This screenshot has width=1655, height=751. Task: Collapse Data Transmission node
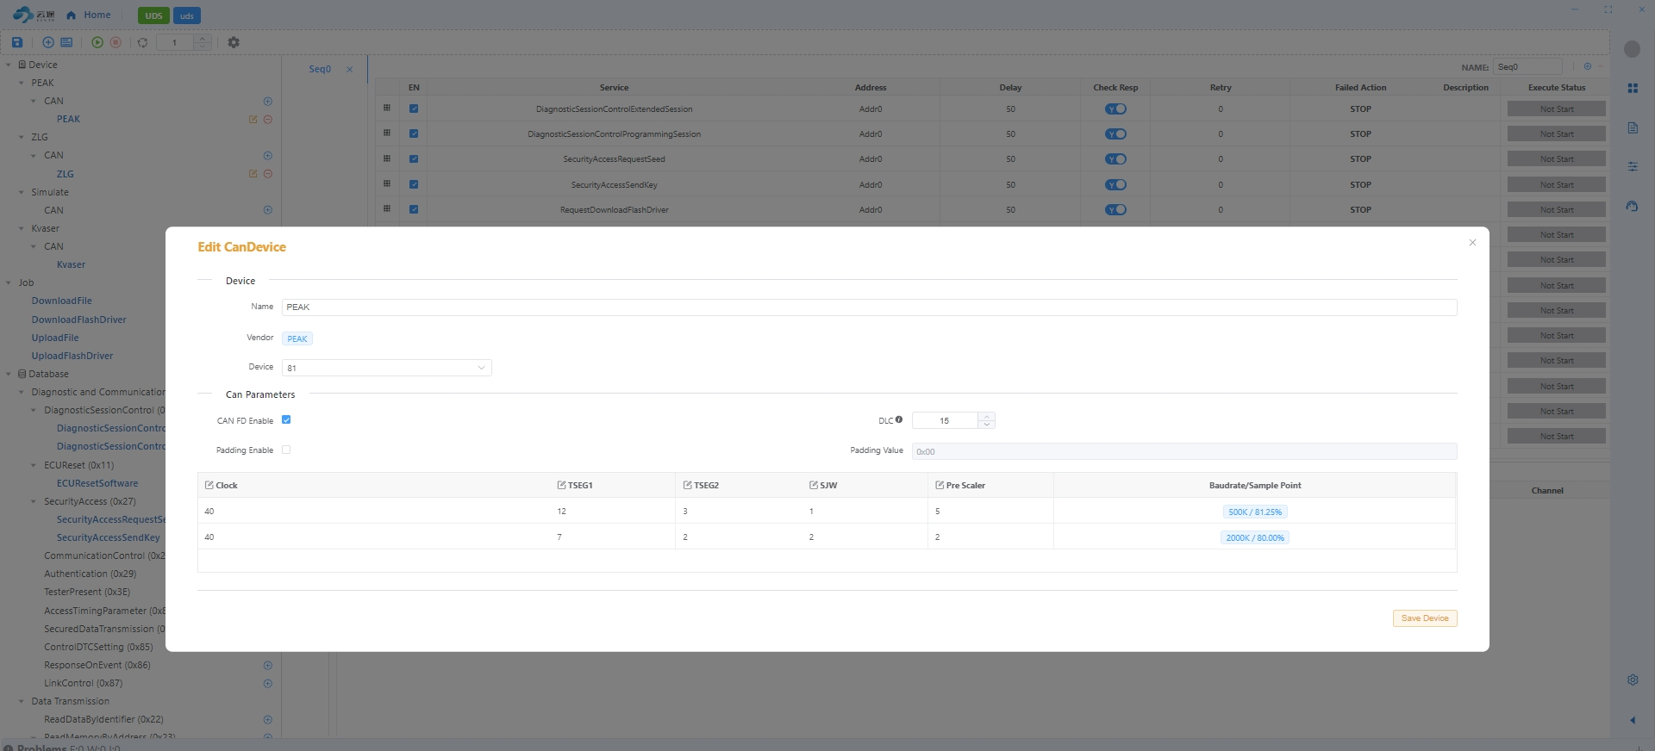click(22, 701)
